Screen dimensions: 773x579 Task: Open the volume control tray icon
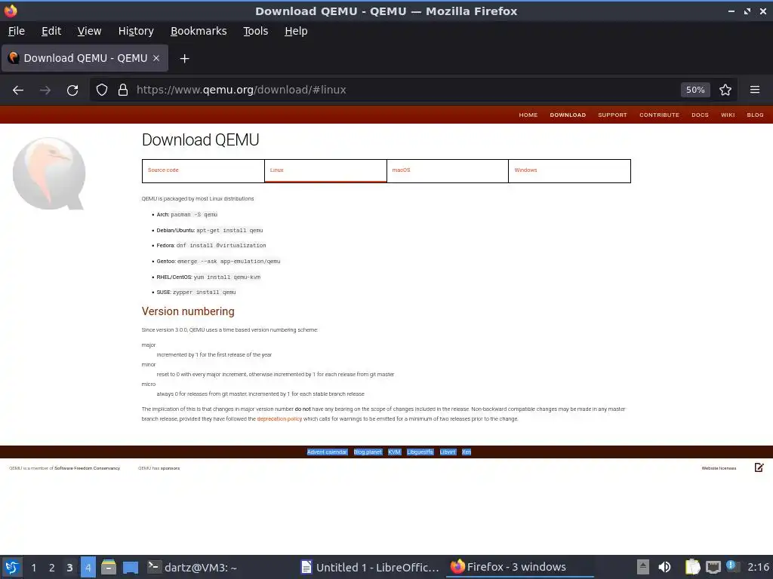pyautogui.click(x=664, y=567)
